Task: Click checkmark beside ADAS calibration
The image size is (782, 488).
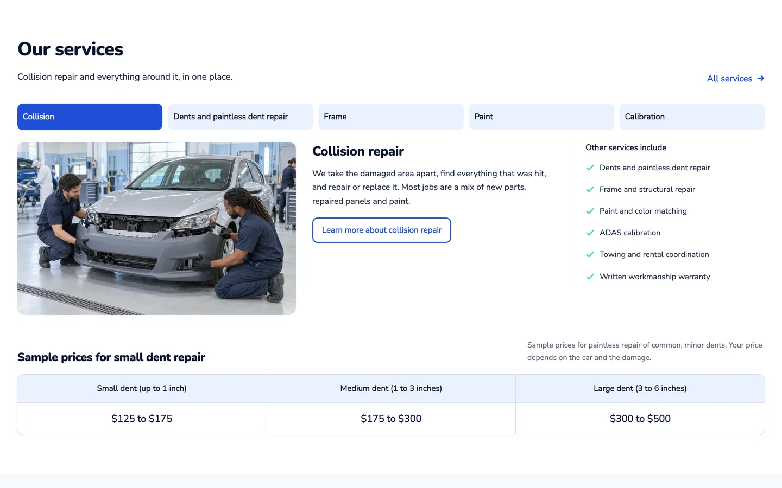Action: pyautogui.click(x=590, y=233)
